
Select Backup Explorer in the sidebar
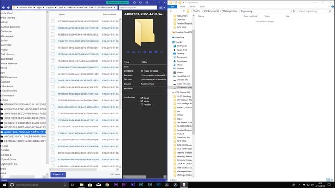(x=10, y=27)
